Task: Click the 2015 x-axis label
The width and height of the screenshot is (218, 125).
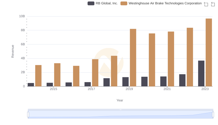Action: 53,89
